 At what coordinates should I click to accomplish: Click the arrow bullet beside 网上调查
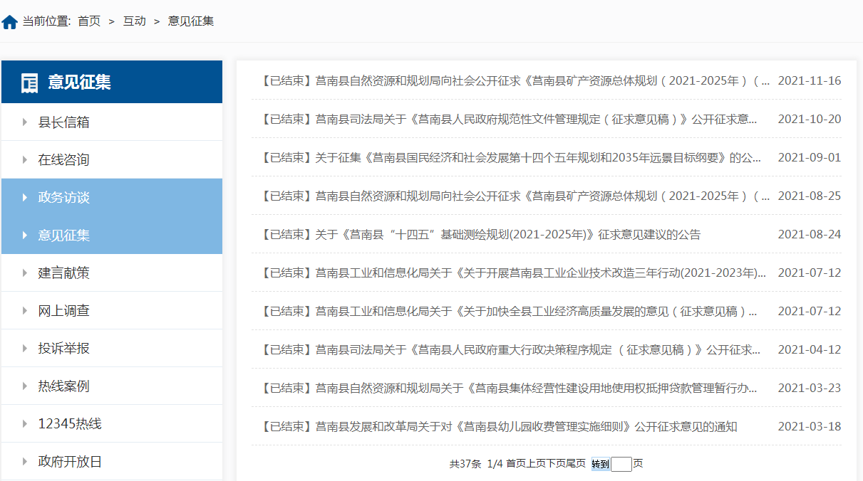tap(25, 311)
